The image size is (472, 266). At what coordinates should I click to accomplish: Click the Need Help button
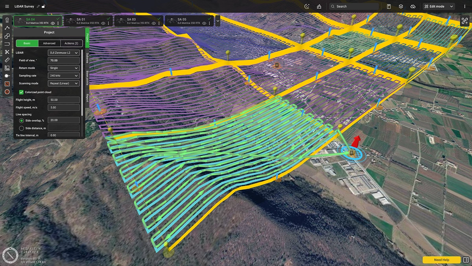coord(441,260)
